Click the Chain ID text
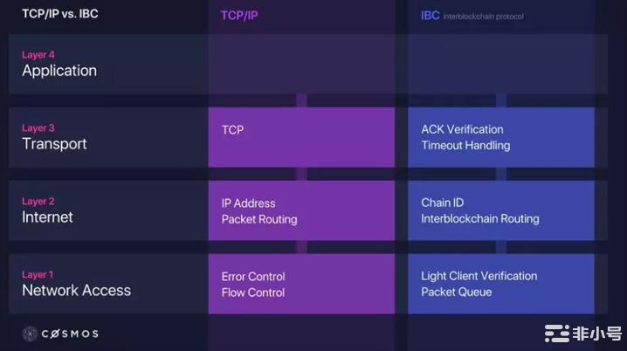 tap(442, 203)
